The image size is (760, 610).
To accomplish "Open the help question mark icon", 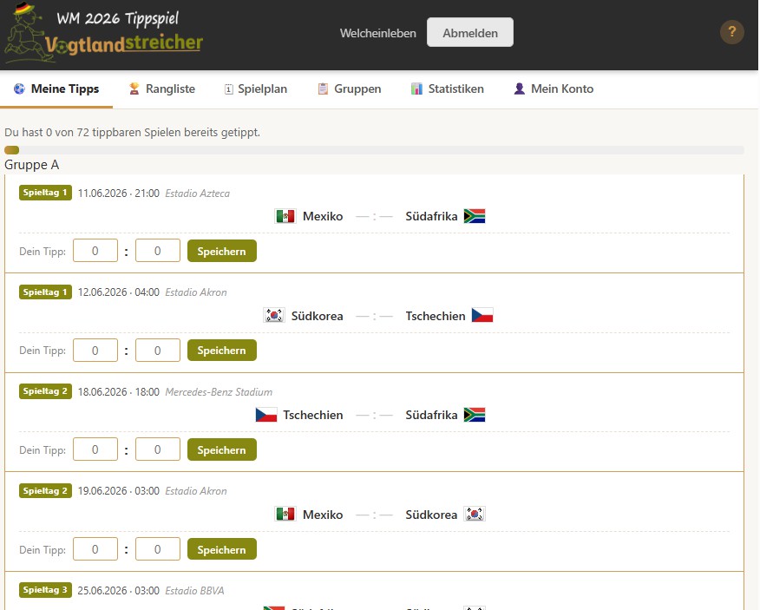I will click(x=732, y=32).
